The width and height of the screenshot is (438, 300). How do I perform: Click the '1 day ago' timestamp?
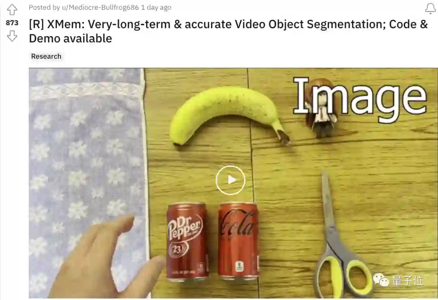[156, 8]
